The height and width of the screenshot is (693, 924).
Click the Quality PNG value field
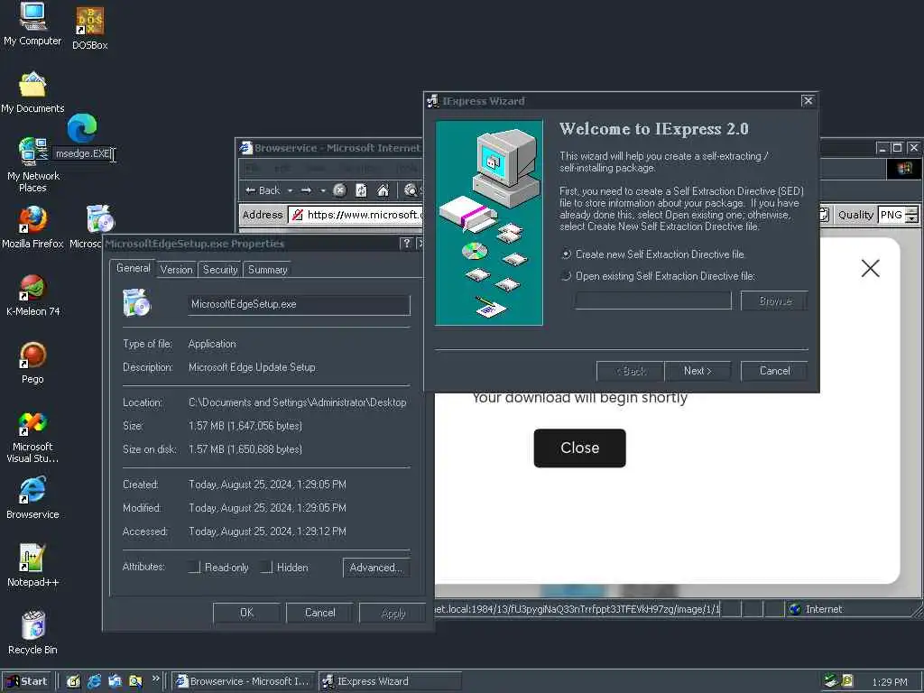891,215
